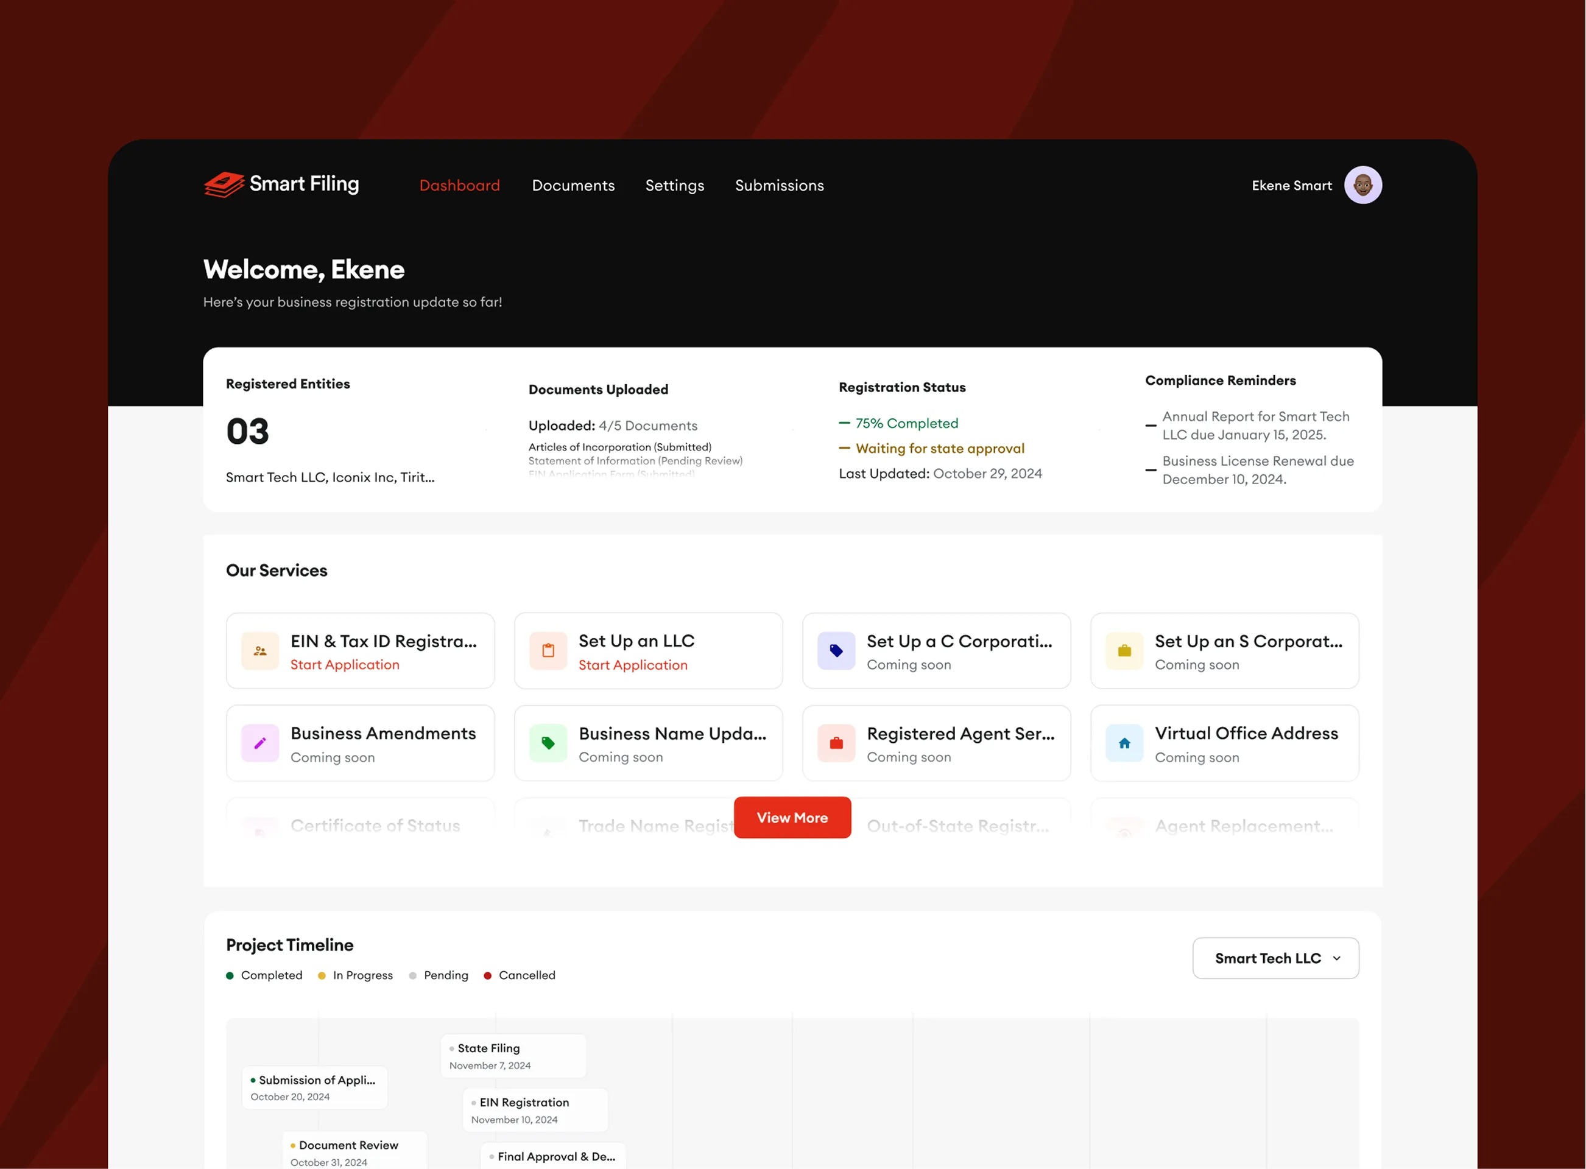The width and height of the screenshot is (1586, 1169).
Task: Click the EIN & Tax ID people icon
Action: point(259,651)
